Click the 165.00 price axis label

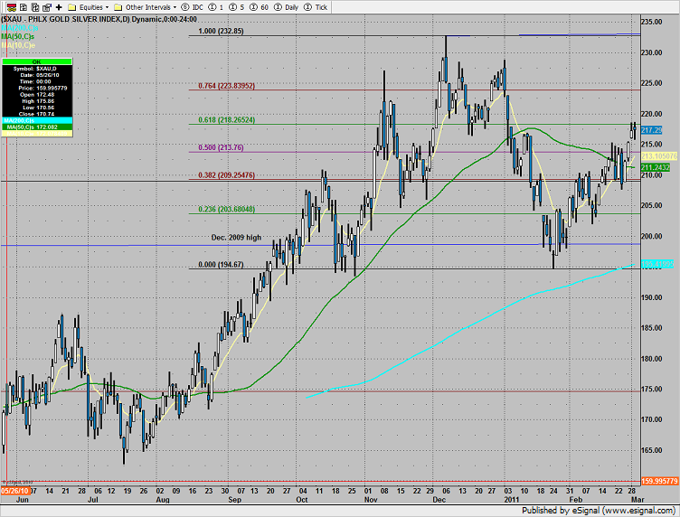point(652,451)
